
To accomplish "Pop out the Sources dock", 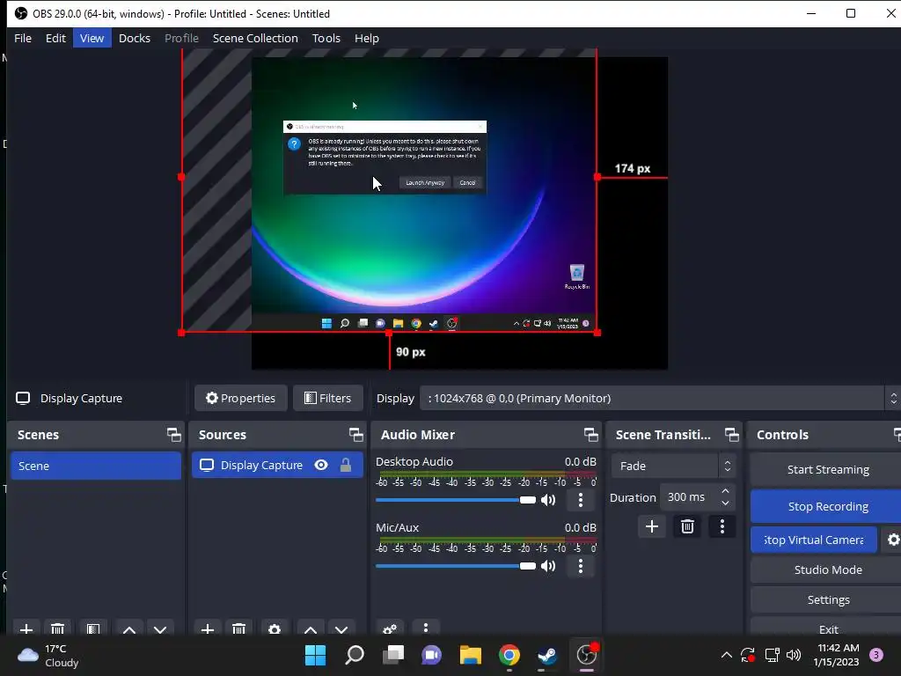I will 355,435.
